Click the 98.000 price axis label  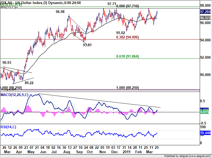(x=205, y=5)
